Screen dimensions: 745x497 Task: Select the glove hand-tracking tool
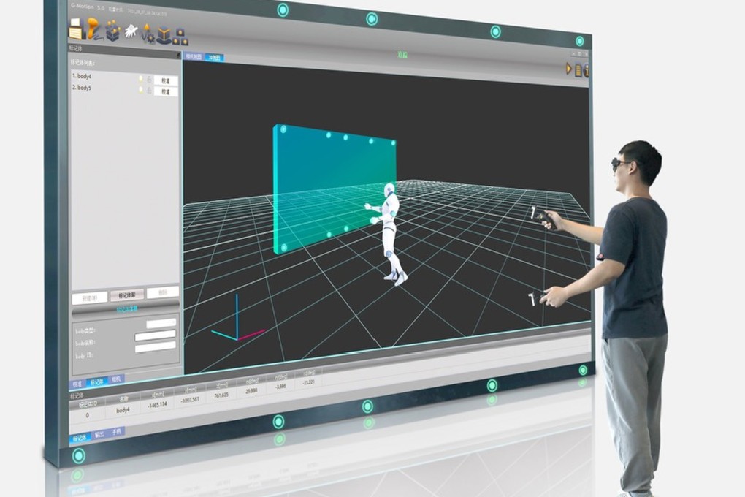130,31
